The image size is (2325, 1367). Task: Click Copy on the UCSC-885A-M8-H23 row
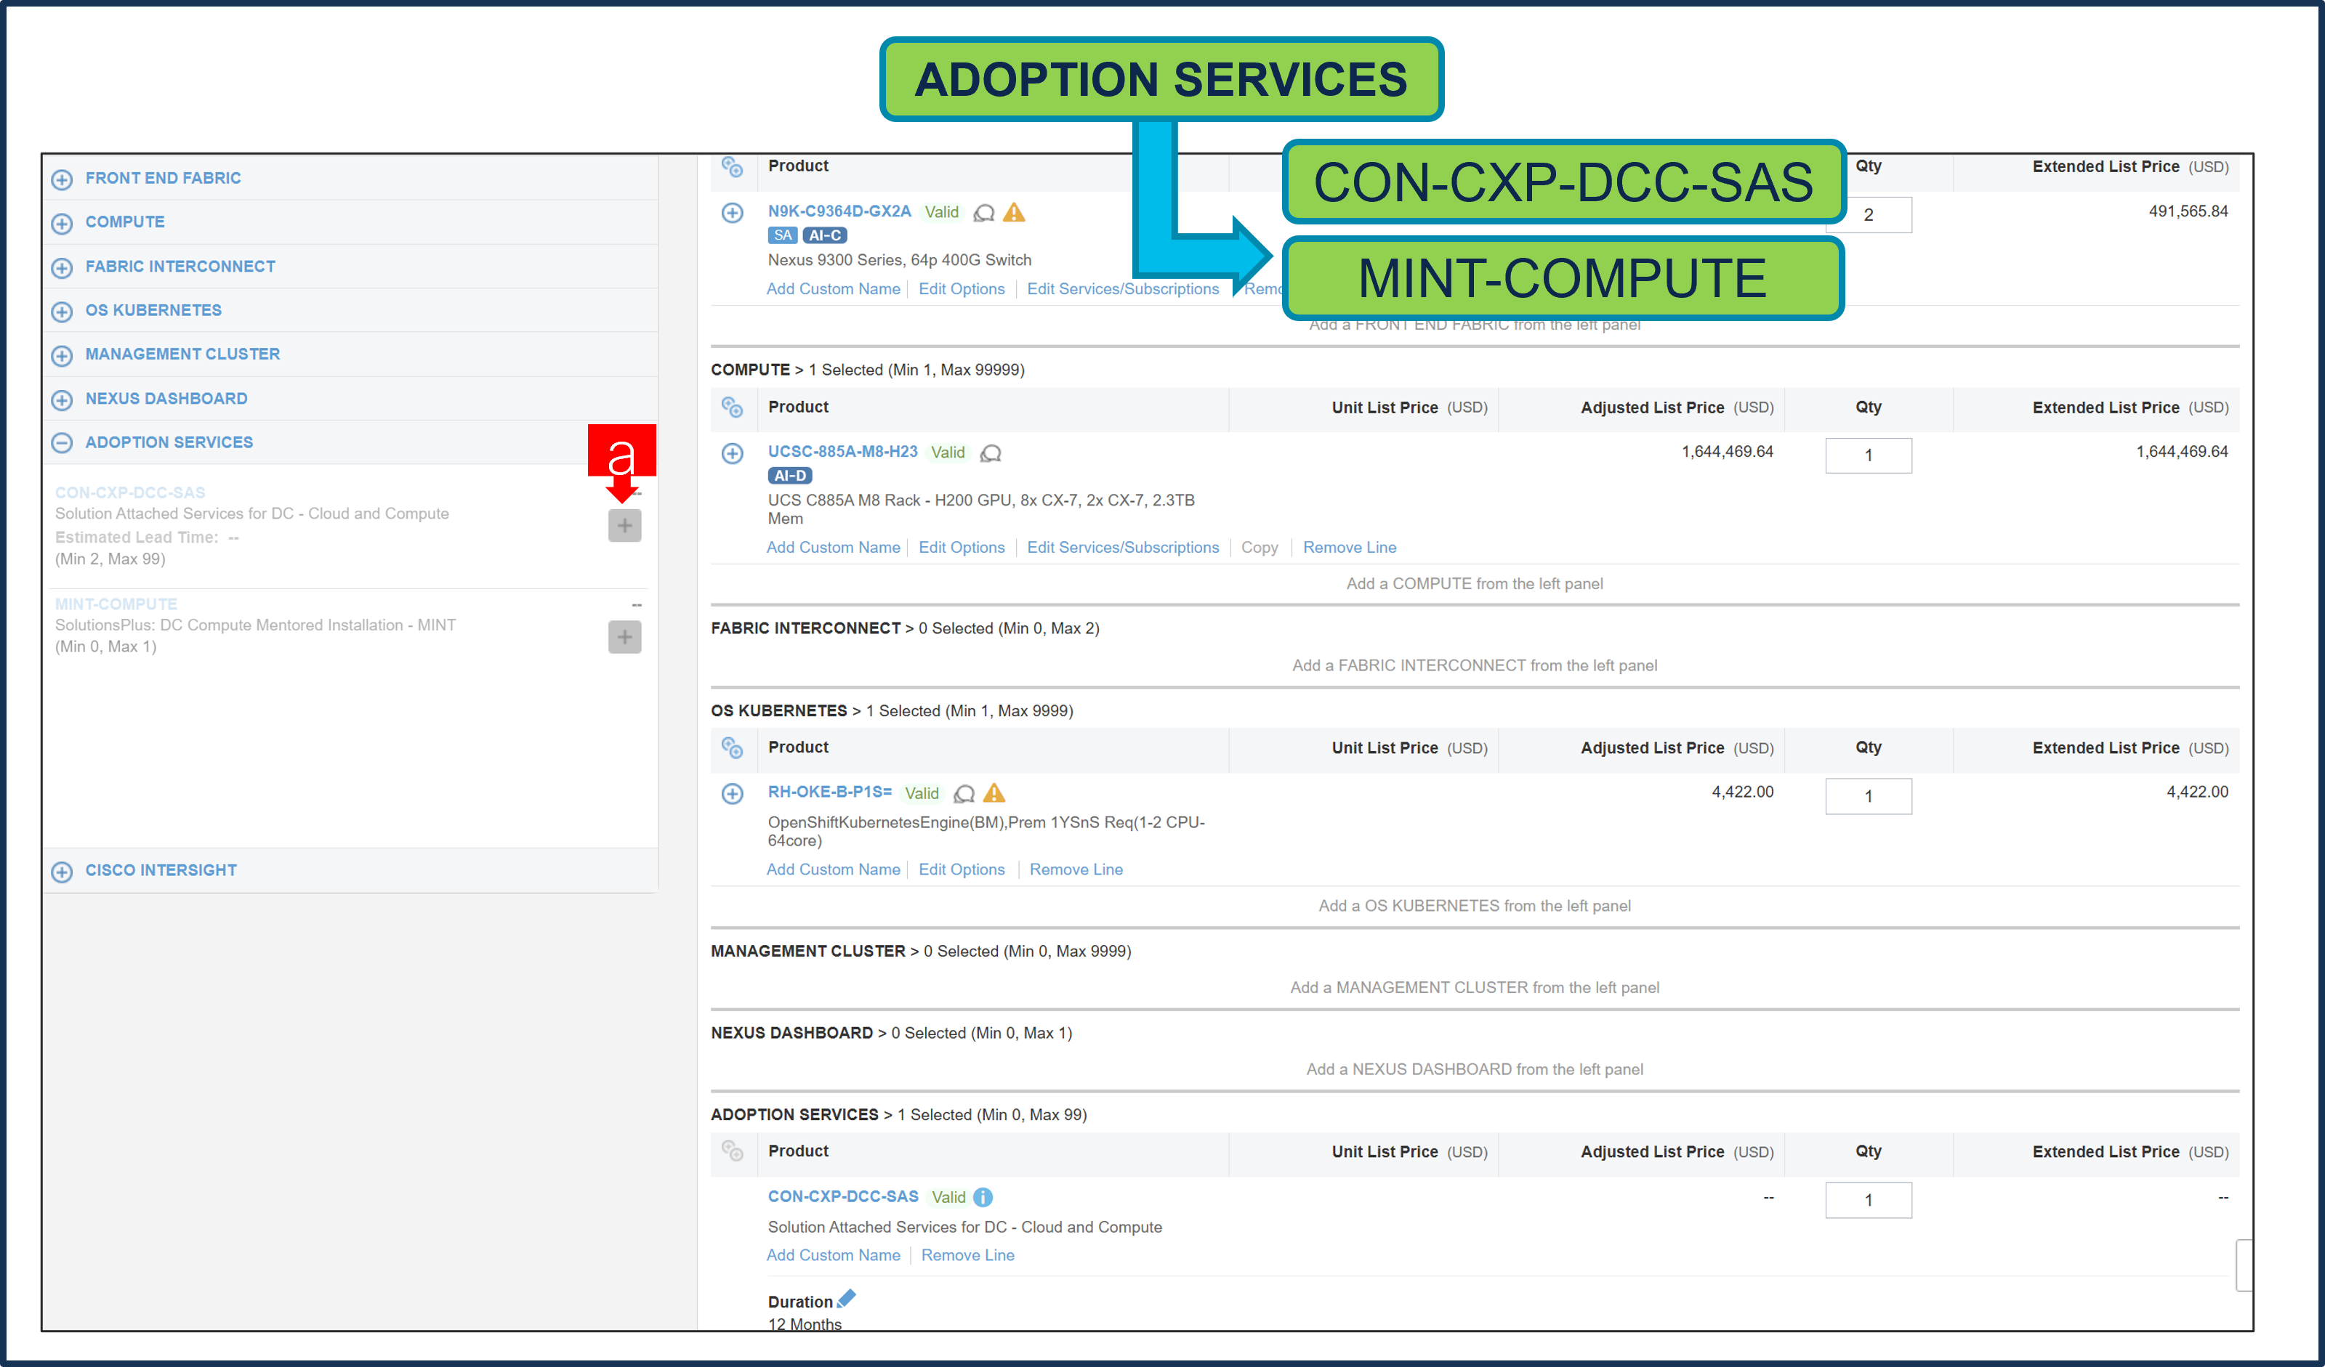[x=1260, y=547]
